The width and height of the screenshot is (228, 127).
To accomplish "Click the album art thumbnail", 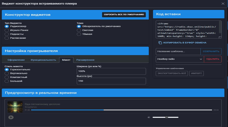I will 15,107.
